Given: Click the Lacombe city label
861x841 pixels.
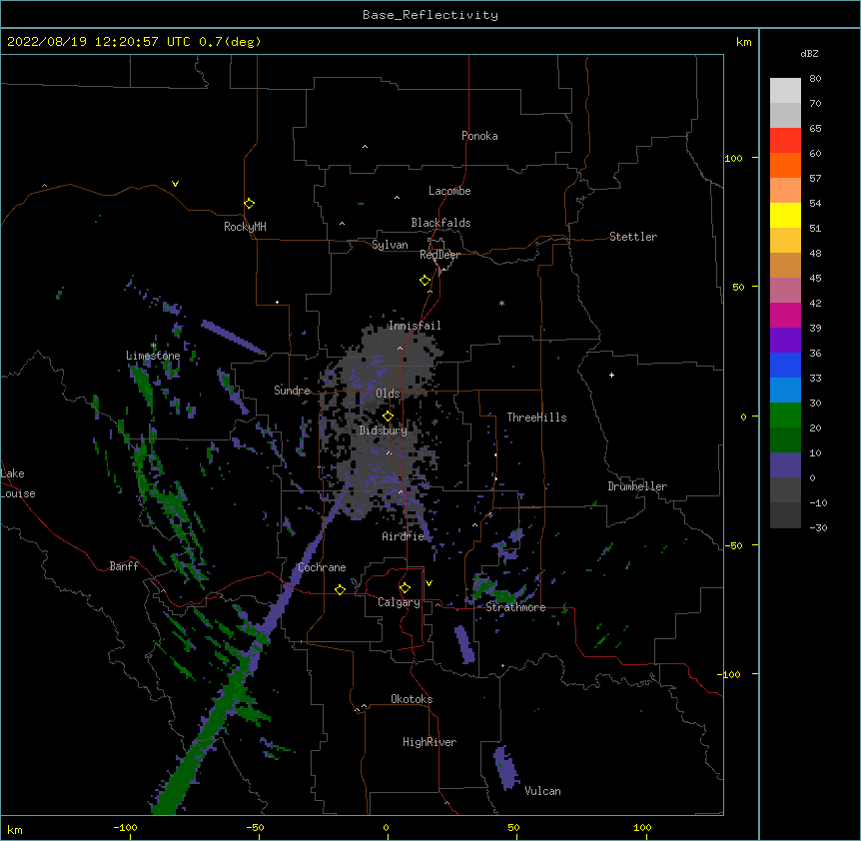Looking at the screenshot, I should coord(449,191).
